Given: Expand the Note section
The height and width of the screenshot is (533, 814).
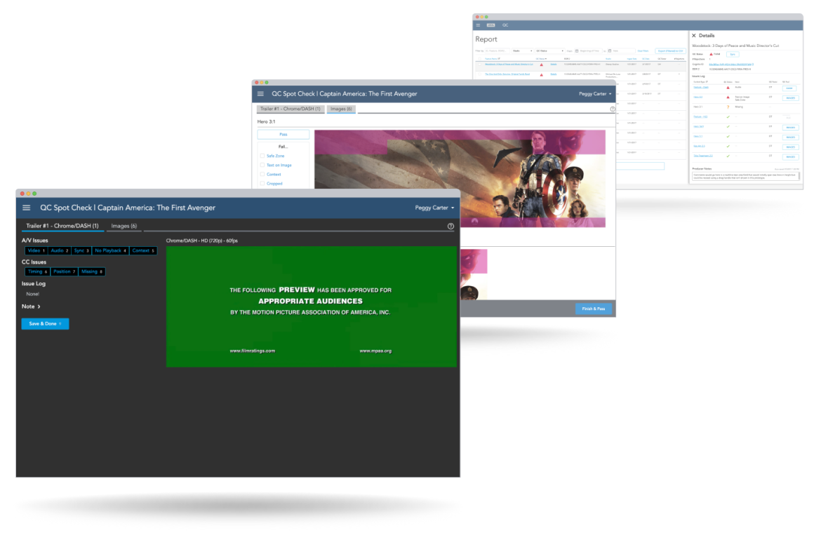Looking at the screenshot, I should coord(31,306).
